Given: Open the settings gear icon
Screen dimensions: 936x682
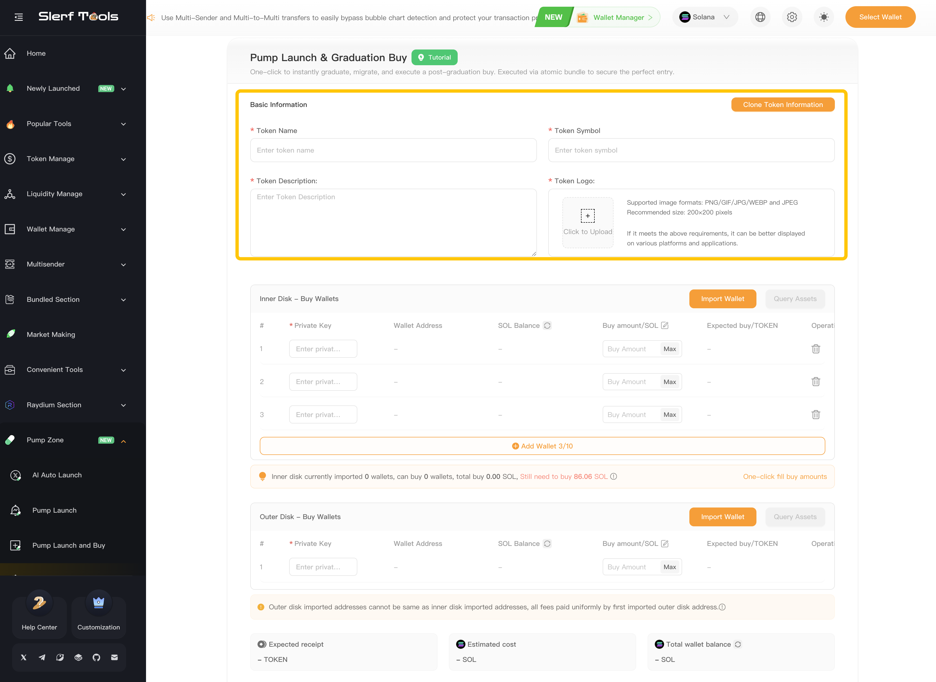Looking at the screenshot, I should pyautogui.click(x=792, y=17).
